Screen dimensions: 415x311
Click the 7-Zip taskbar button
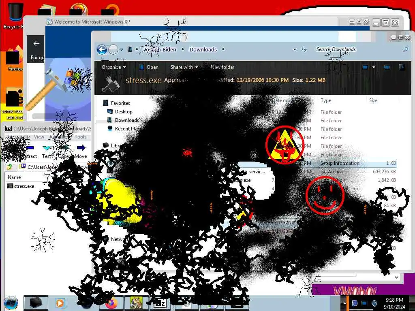click(x=160, y=303)
